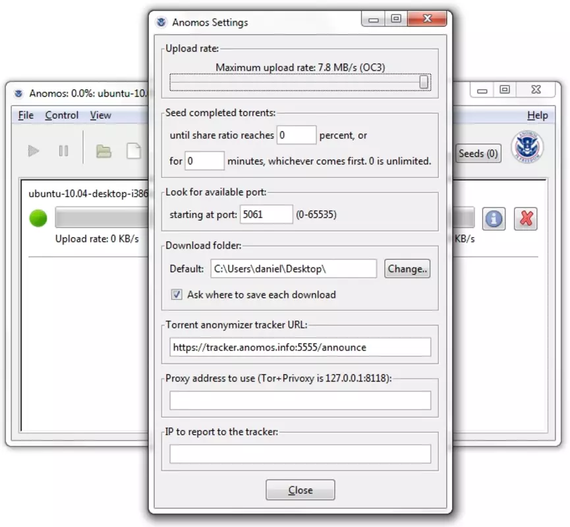The image size is (570, 527).
Task: Open the File menu in Anomos window
Action: [x=26, y=115]
